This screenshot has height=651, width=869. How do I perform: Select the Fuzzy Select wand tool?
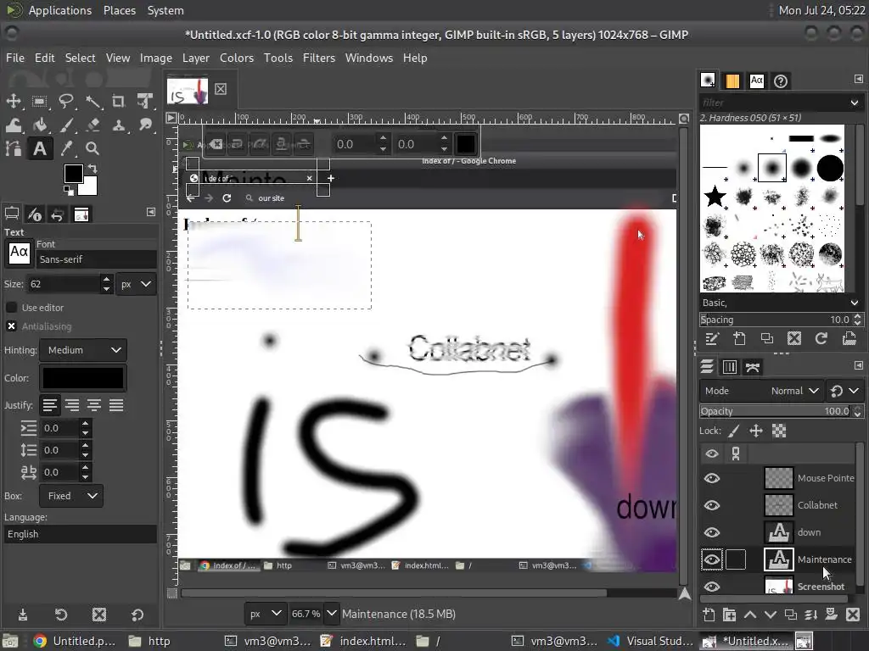[x=93, y=102]
